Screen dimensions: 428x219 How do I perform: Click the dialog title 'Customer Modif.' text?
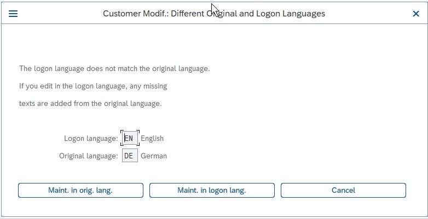point(136,14)
